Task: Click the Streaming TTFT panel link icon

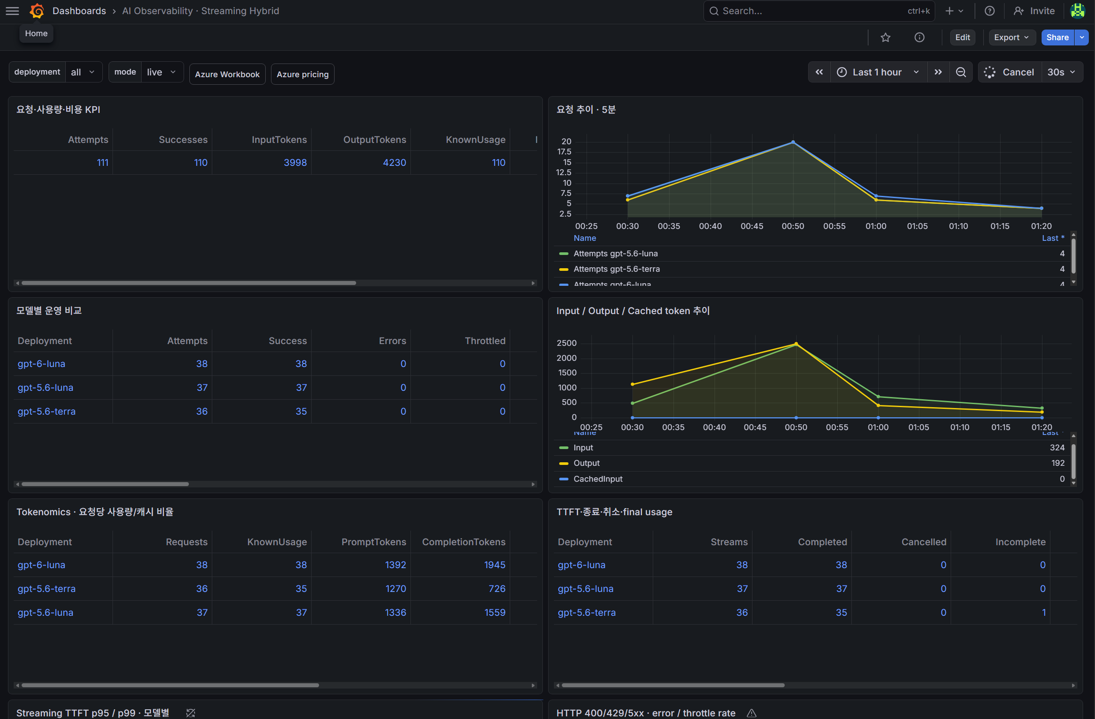Action: pos(191,712)
